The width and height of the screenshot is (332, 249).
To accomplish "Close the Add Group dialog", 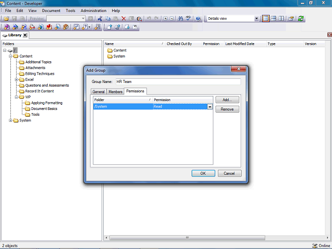I will [239, 69].
